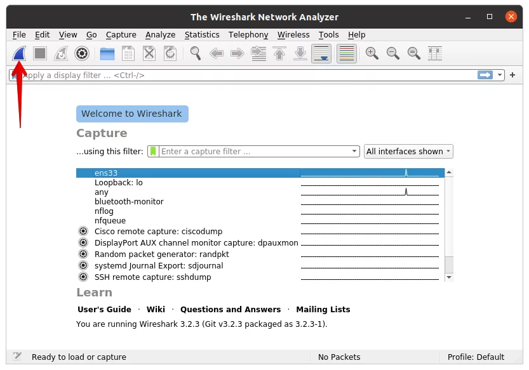
Task: Click into the capture filter field
Action: (255, 152)
